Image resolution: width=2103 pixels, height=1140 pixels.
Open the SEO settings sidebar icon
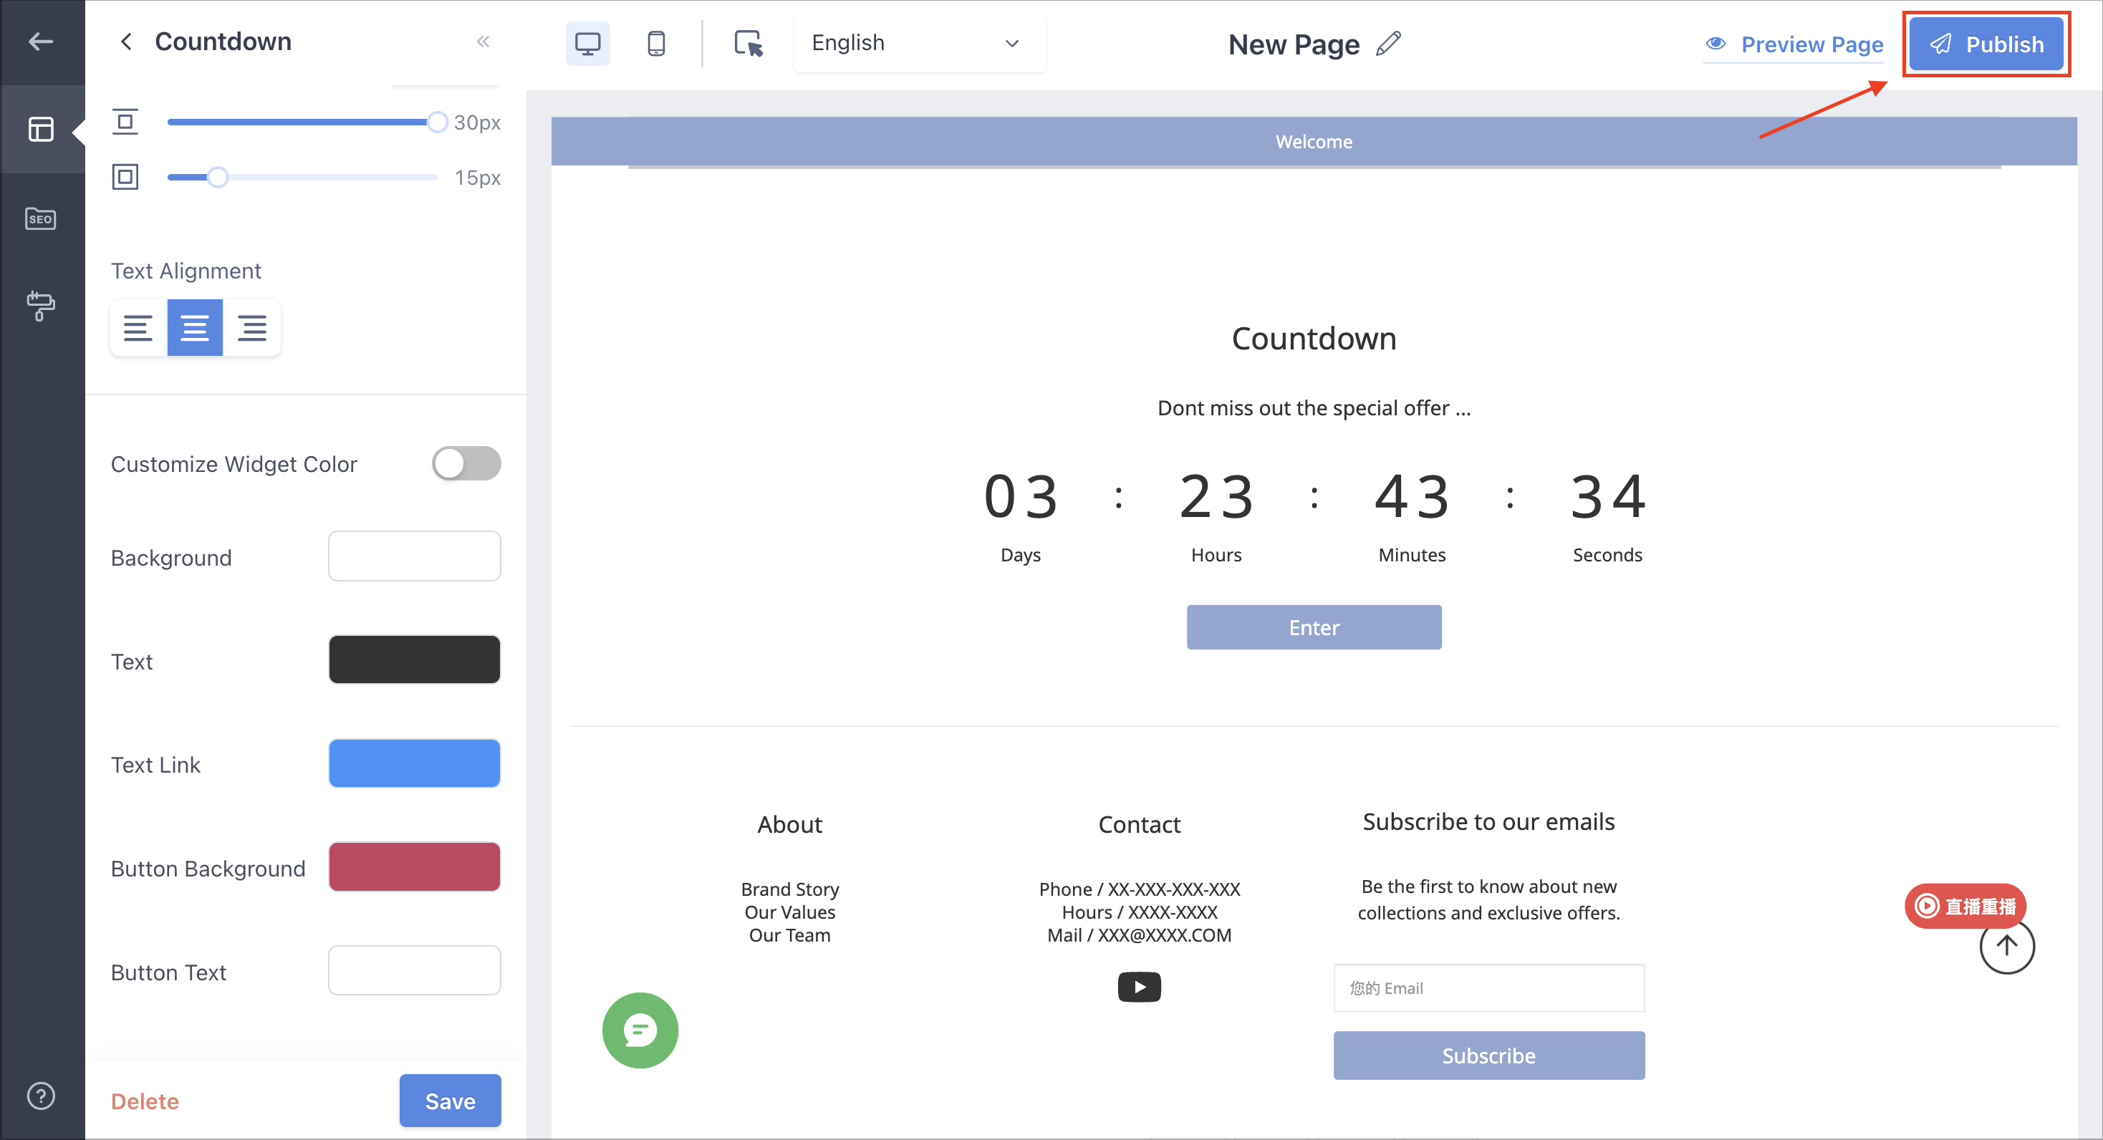(x=41, y=218)
